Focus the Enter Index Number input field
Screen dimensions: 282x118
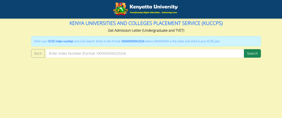pyautogui.click(x=145, y=53)
